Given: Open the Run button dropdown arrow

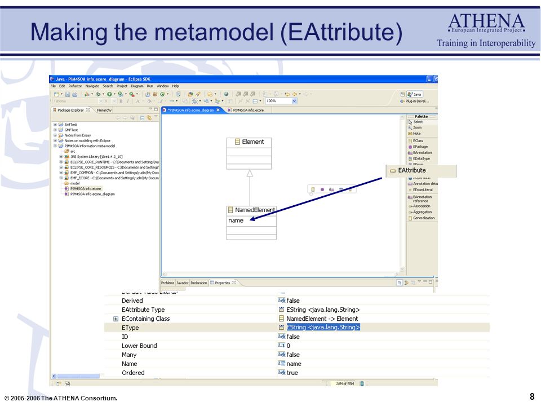Looking at the screenshot, I should tap(114, 94).
